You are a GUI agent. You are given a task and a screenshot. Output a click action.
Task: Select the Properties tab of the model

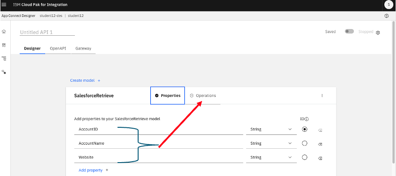pos(167,96)
